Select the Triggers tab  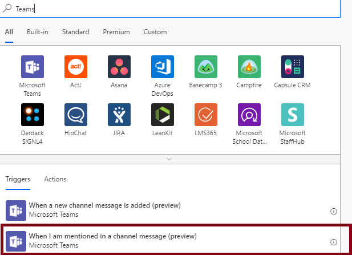tap(18, 179)
